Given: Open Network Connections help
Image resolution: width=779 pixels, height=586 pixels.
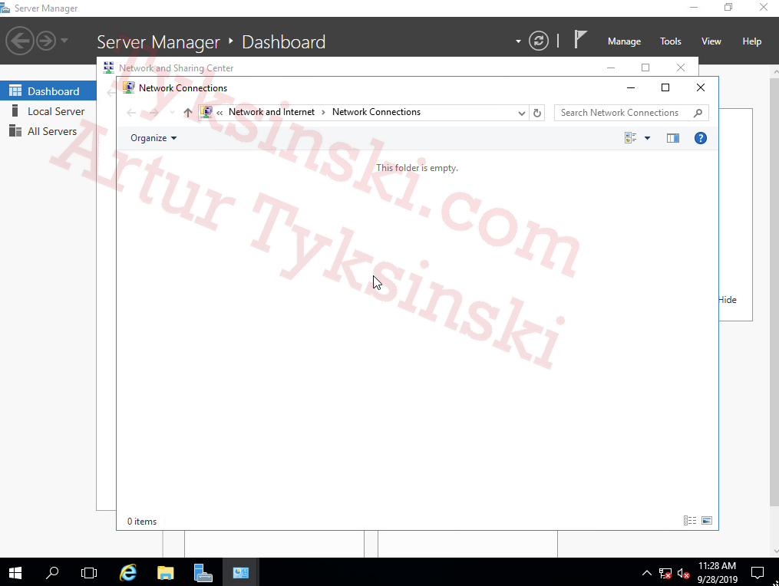Looking at the screenshot, I should pos(701,138).
